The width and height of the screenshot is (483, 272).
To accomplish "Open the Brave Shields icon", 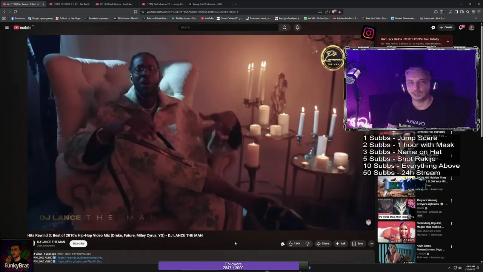I will coord(334,12).
